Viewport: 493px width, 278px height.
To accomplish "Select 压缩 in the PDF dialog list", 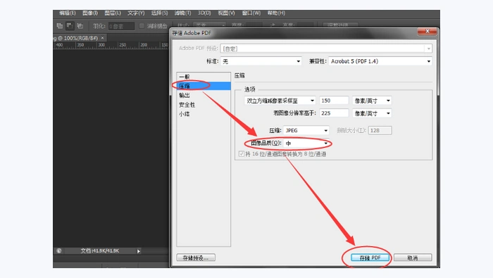I will 204,86.
